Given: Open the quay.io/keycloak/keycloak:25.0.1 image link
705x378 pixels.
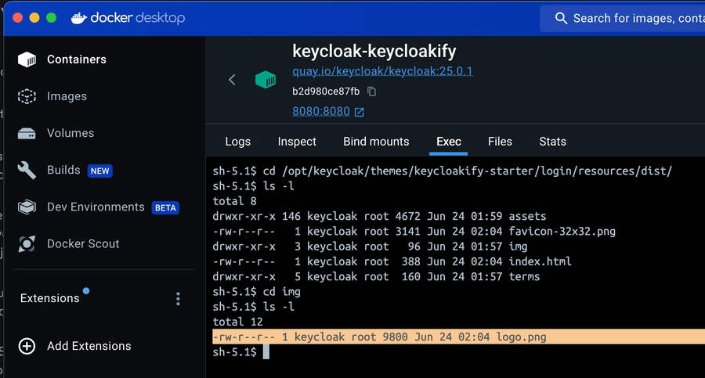Looking at the screenshot, I should pyautogui.click(x=382, y=71).
